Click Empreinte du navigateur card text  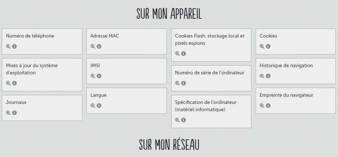[x=286, y=95]
